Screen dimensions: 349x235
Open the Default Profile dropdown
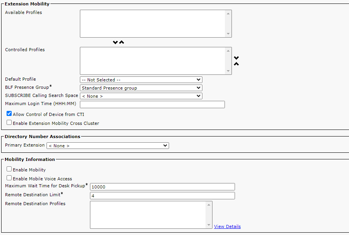coord(141,80)
